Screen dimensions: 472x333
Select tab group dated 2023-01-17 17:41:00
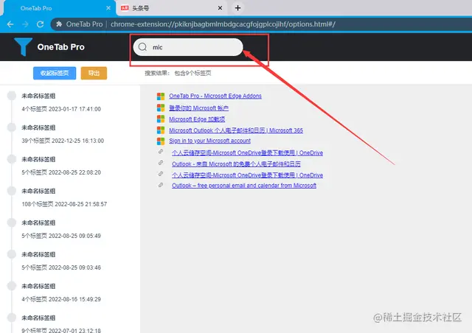61,102
